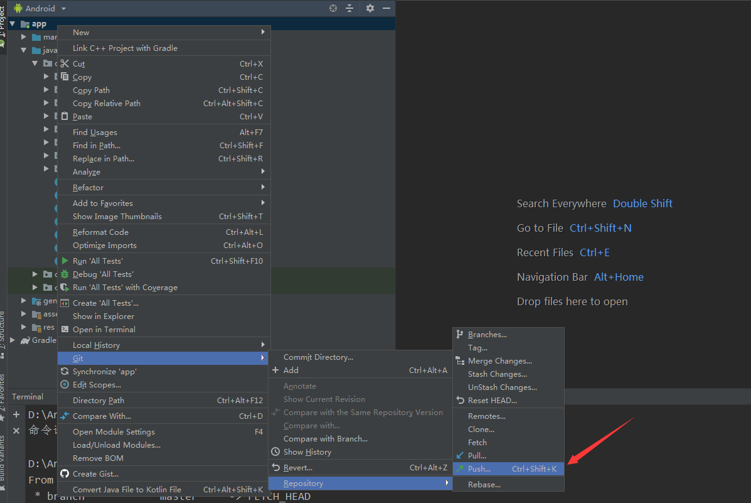Expand the Gradle Scripts node

pyautogui.click(x=13, y=340)
